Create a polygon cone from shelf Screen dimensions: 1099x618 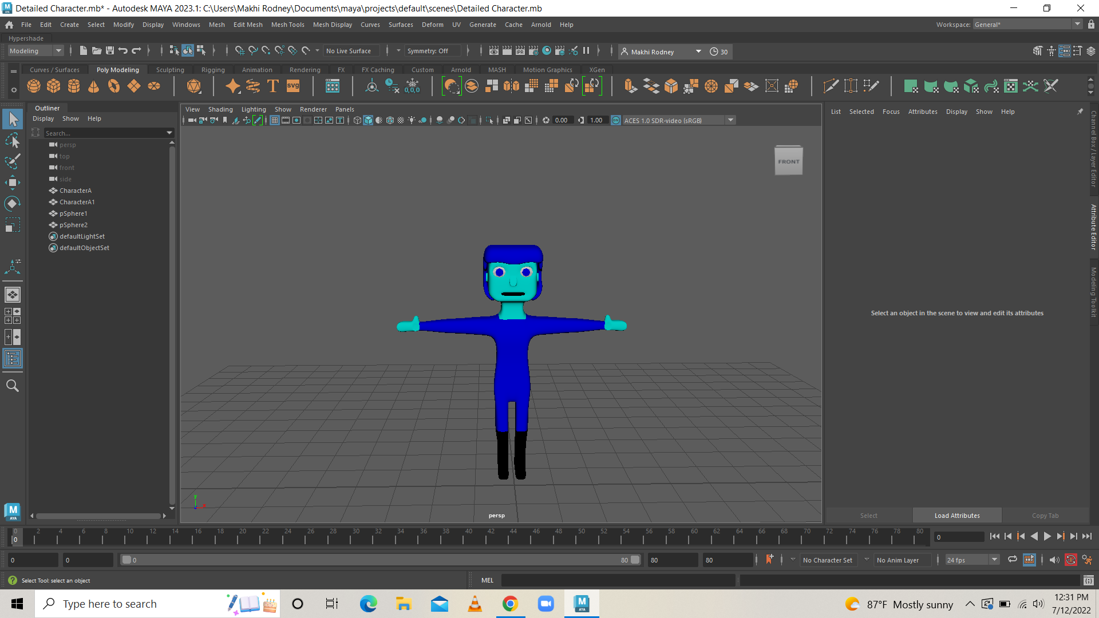point(94,86)
